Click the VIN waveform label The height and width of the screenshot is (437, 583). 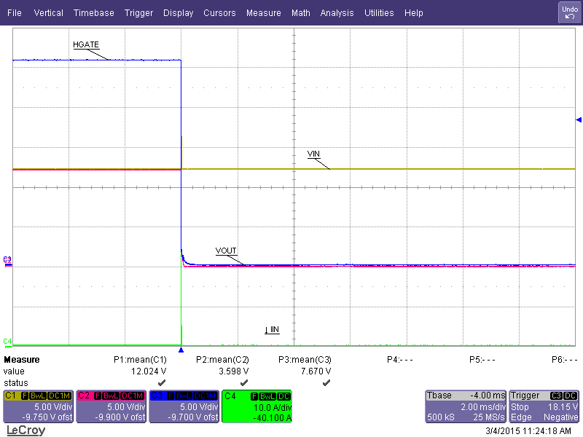pyautogui.click(x=313, y=154)
